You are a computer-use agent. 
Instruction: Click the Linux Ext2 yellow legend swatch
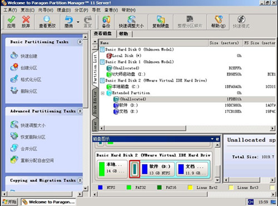point(190,188)
